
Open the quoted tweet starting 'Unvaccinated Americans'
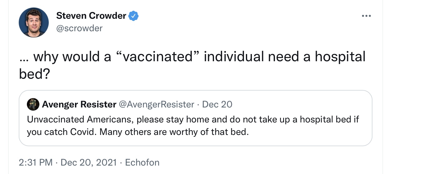click(196, 118)
